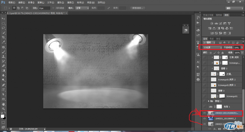Select the Zoom tool

click(x=3, y=109)
